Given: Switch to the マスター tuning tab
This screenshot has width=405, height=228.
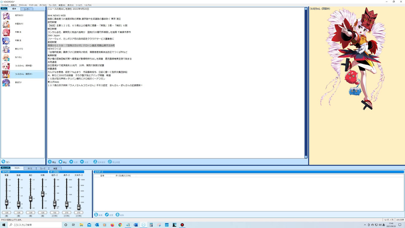Looking at the screenshot, I should click(x=17, y=168).
